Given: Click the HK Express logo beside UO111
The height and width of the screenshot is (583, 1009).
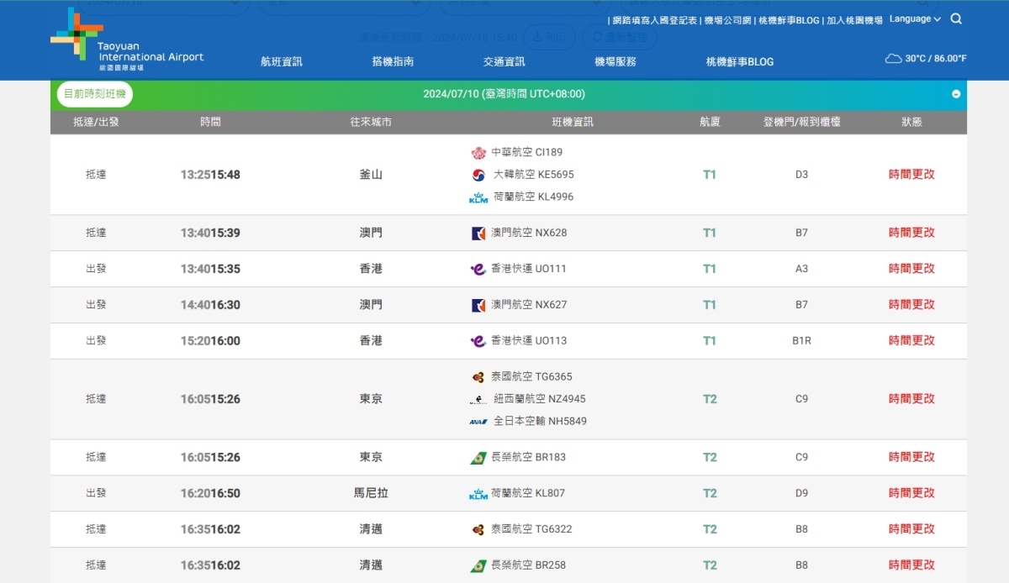Looking at the screenshot, I should (478, 269).
